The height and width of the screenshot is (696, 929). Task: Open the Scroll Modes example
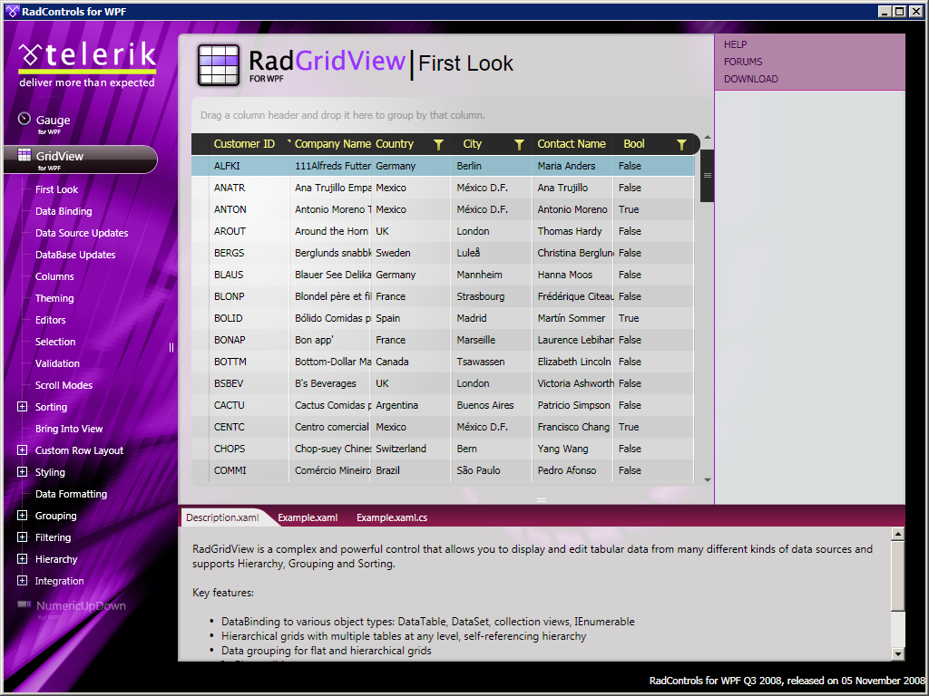[x=64, y=385]
